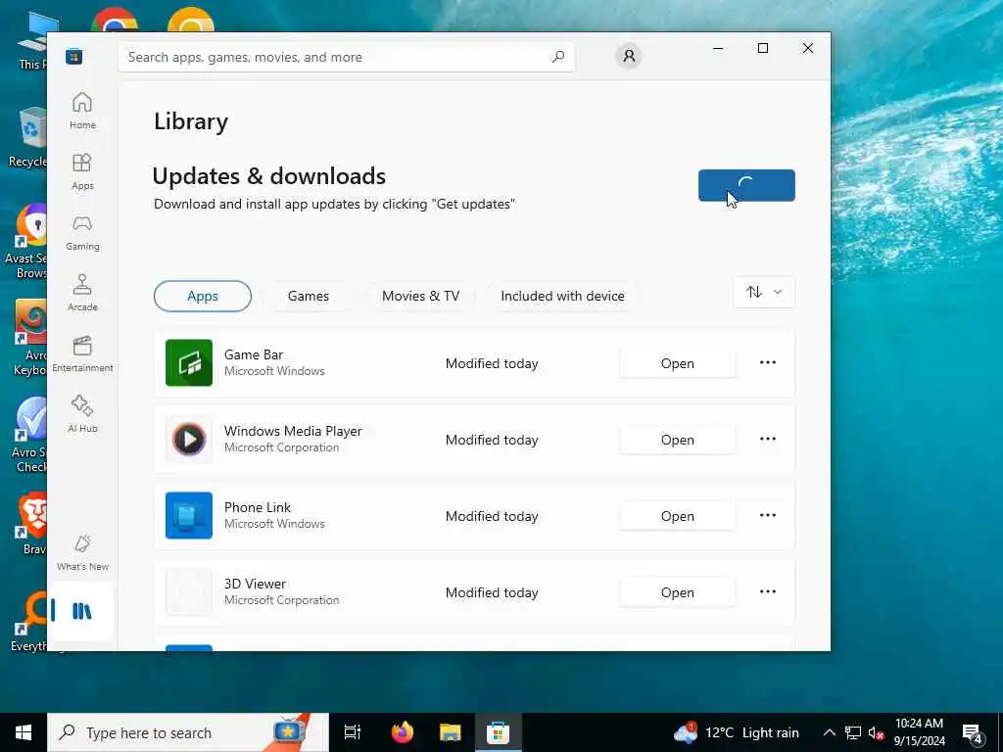Select the Games filter tab

[x=309, y=296]
